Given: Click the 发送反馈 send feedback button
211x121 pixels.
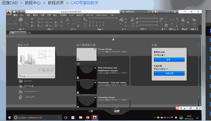Looking at the screenshot, I should point(169,73).
